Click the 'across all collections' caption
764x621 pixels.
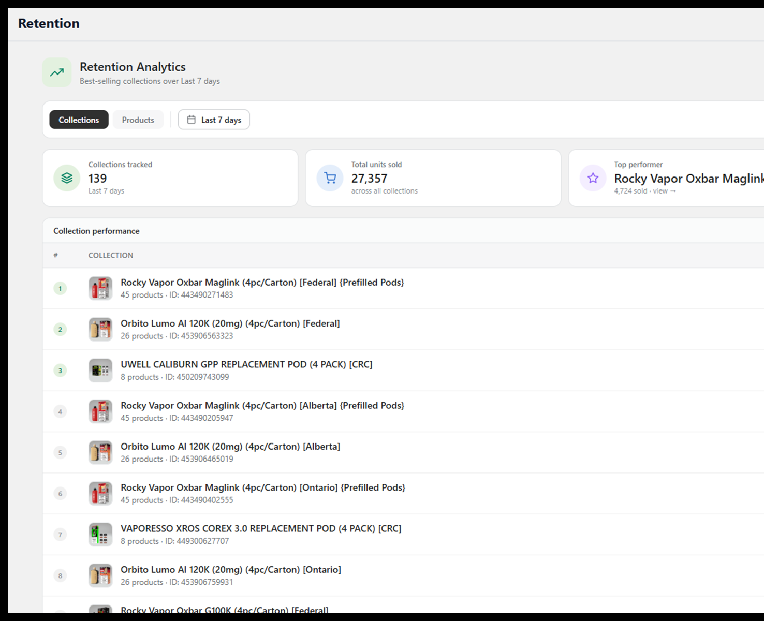(385, 191)
